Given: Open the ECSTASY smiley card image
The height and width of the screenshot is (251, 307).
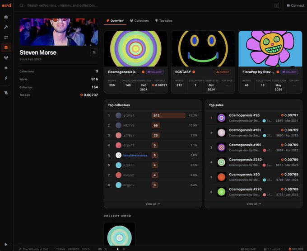Looking at the screenshot, I should click(203, 49).
